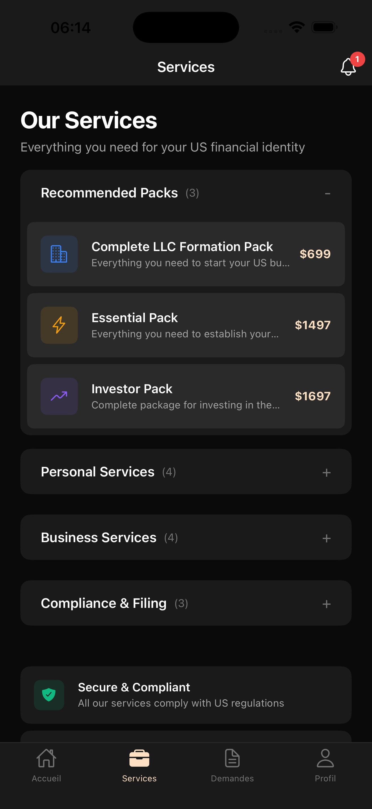Select the Complete LLC Formation Pack title
The image size is (372, 809).
tap(182, 247)
